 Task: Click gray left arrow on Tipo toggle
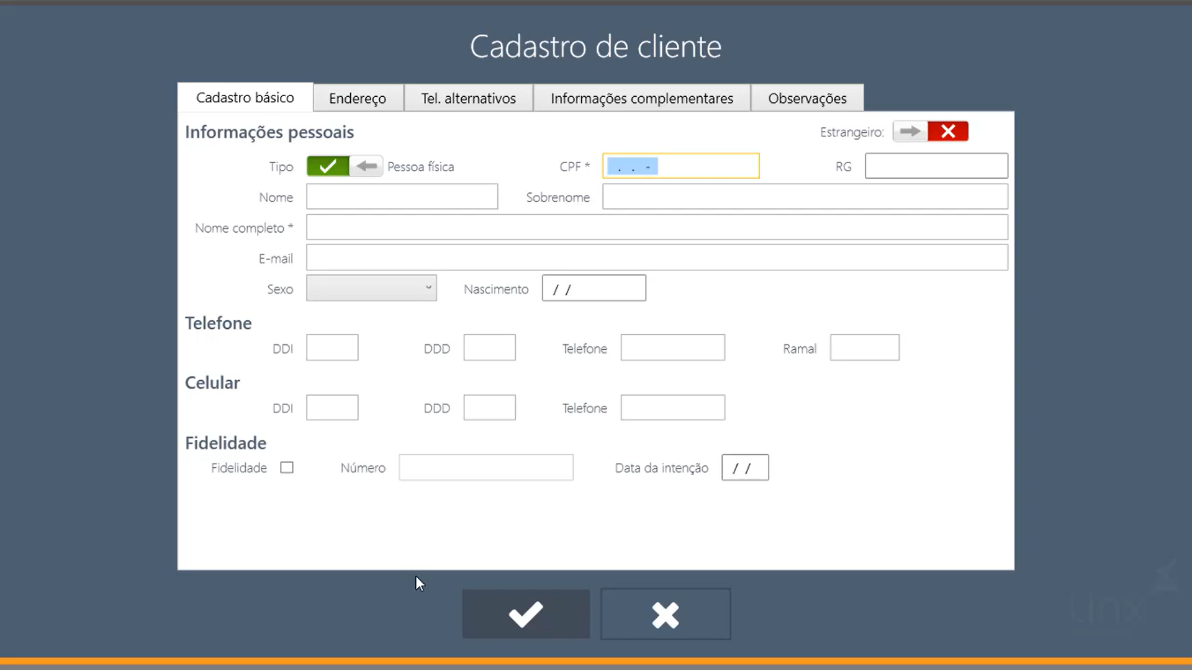pos(366,166)
